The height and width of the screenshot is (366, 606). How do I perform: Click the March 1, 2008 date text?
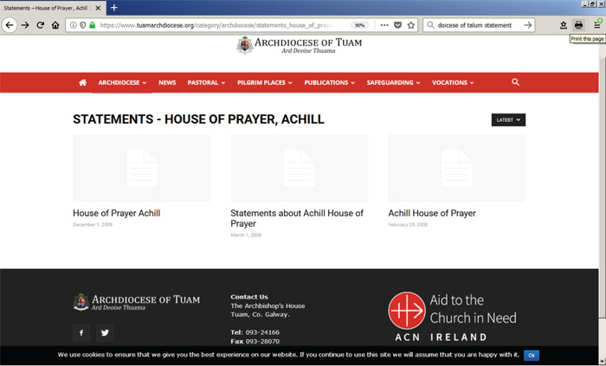coord(246,235)
